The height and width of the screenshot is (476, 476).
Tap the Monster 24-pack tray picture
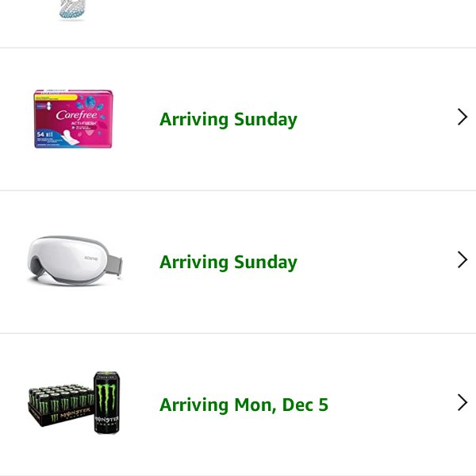(61, 405)
